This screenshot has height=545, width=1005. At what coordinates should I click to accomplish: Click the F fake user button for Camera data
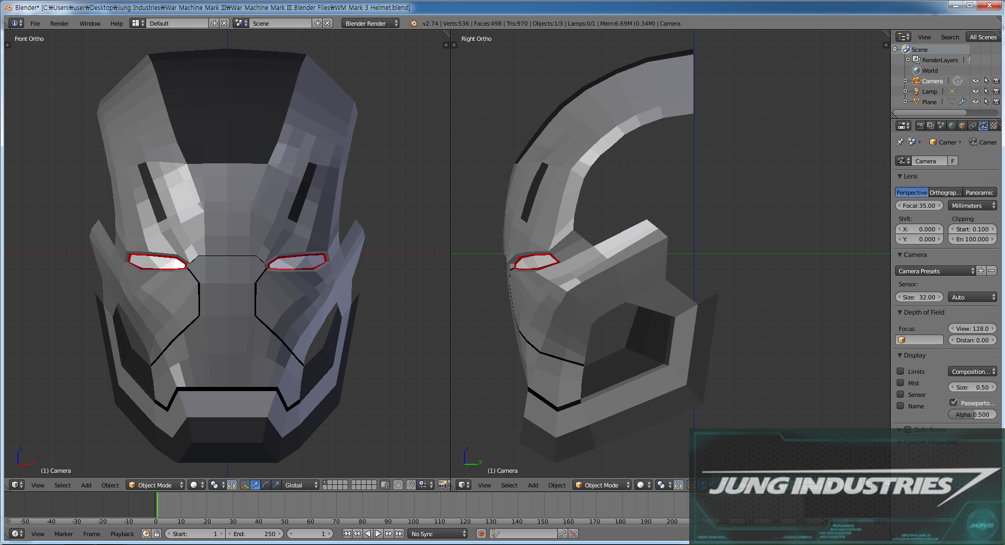click(953, 161)
